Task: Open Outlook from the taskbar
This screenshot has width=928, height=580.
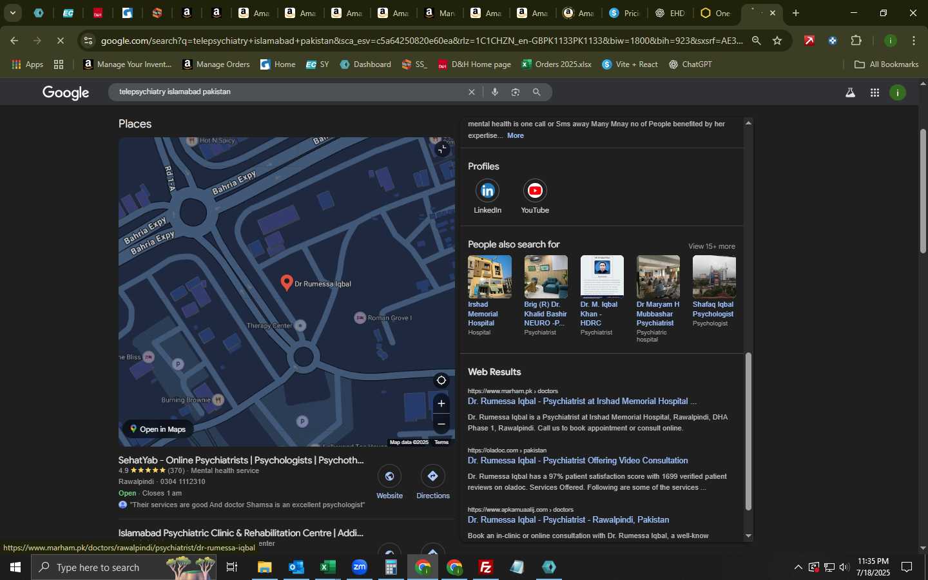Action: (296, 567)
